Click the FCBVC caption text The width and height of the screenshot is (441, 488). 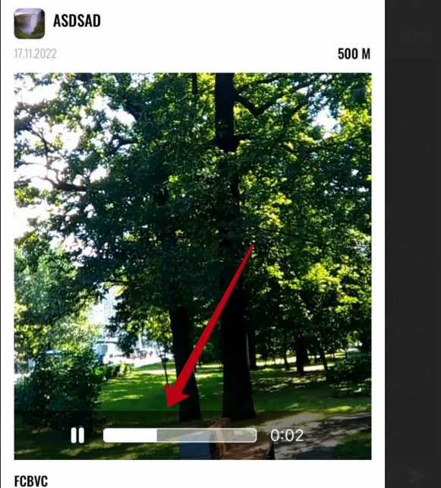[31, 481]
